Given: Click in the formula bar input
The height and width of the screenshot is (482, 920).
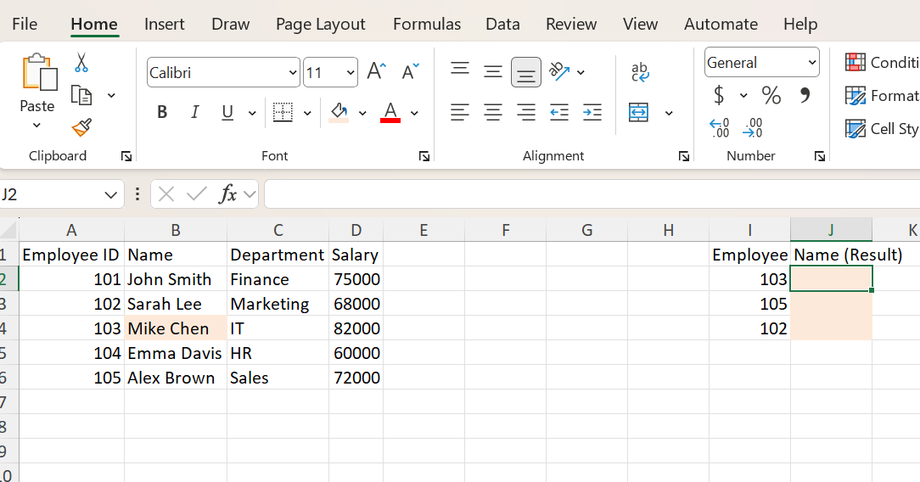Looking at the screenshot, I should (592, 194).
